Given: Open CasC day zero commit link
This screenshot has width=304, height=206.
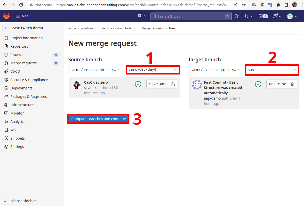Looking at the screenshot, I should (x=96, y=82).
